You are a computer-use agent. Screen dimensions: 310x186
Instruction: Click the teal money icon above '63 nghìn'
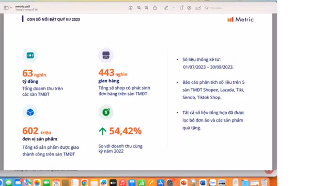(x=30, y=55)
